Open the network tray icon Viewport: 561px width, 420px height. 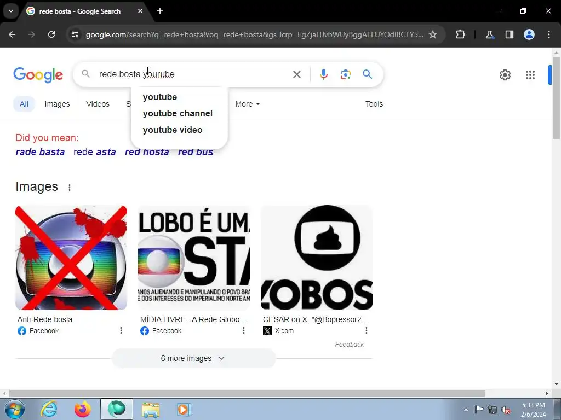click(493, 410)
